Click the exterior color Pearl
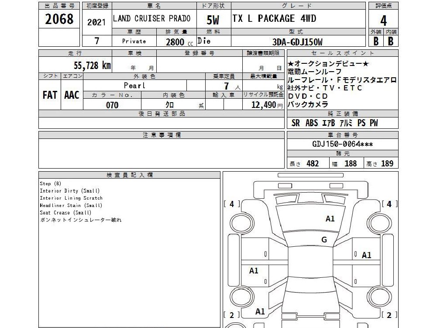 coord(134,85)
